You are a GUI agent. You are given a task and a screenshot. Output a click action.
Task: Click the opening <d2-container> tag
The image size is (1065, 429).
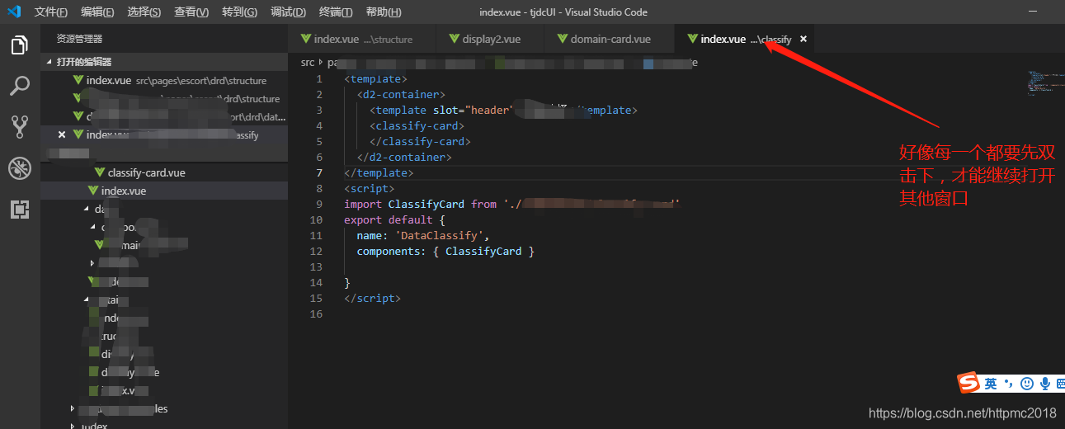click(x=401, y=95)
